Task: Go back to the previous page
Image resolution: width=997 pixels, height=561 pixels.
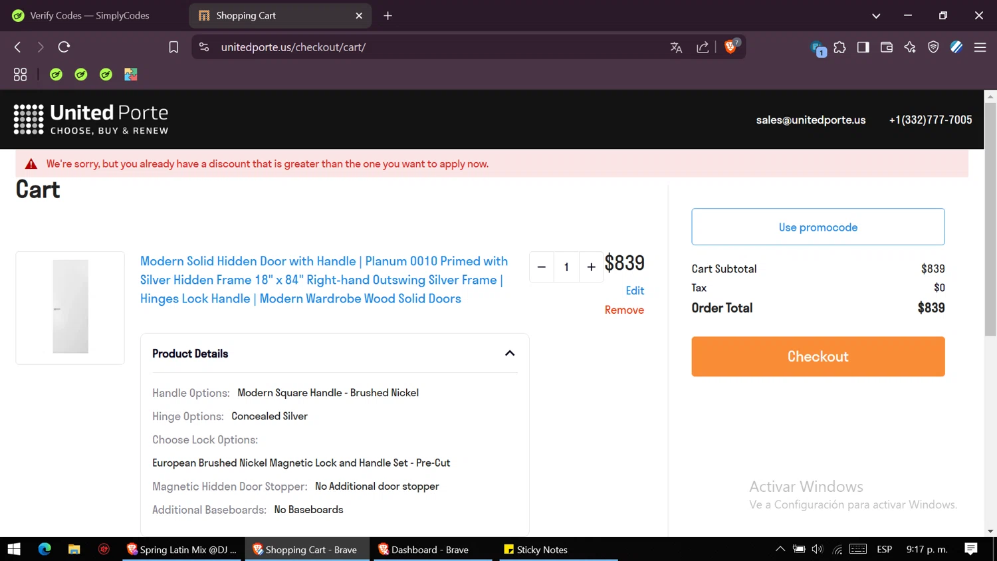Action: 18,47
